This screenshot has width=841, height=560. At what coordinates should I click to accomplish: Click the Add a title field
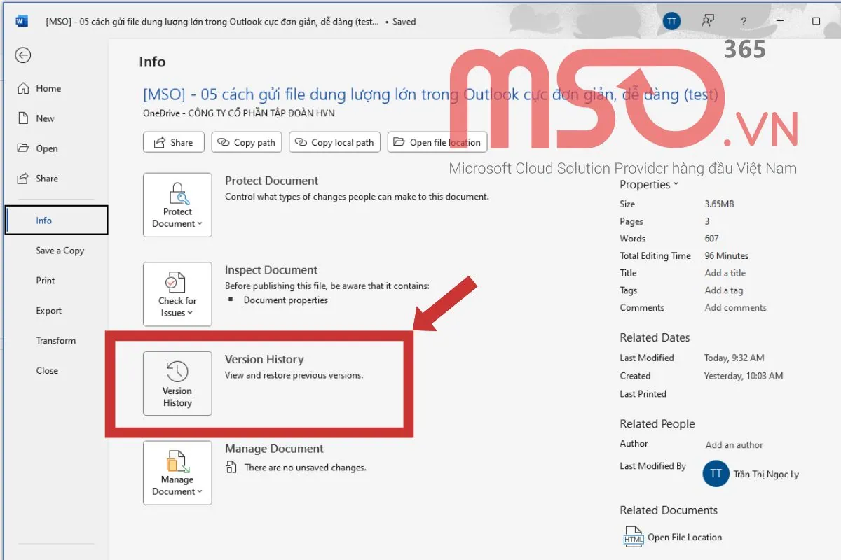725,273
